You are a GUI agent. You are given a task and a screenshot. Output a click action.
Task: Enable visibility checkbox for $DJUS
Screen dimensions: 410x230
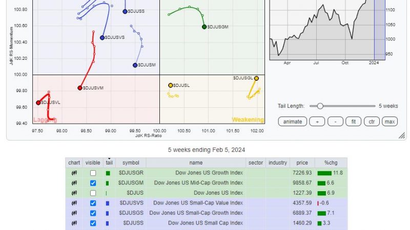point(93,193)
